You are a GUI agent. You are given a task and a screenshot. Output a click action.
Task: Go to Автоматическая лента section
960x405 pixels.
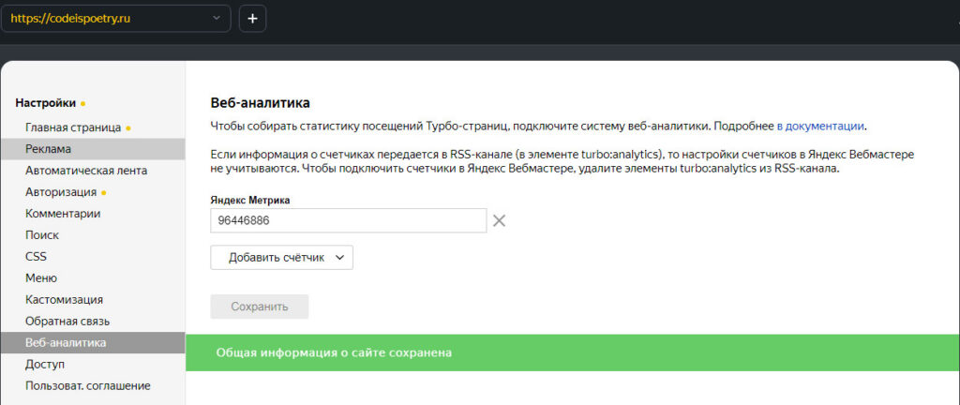86,171
